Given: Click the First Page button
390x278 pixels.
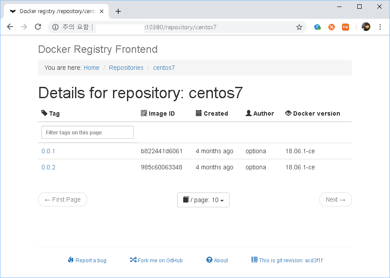Looking at the screenshot, I should click(62, 199).
